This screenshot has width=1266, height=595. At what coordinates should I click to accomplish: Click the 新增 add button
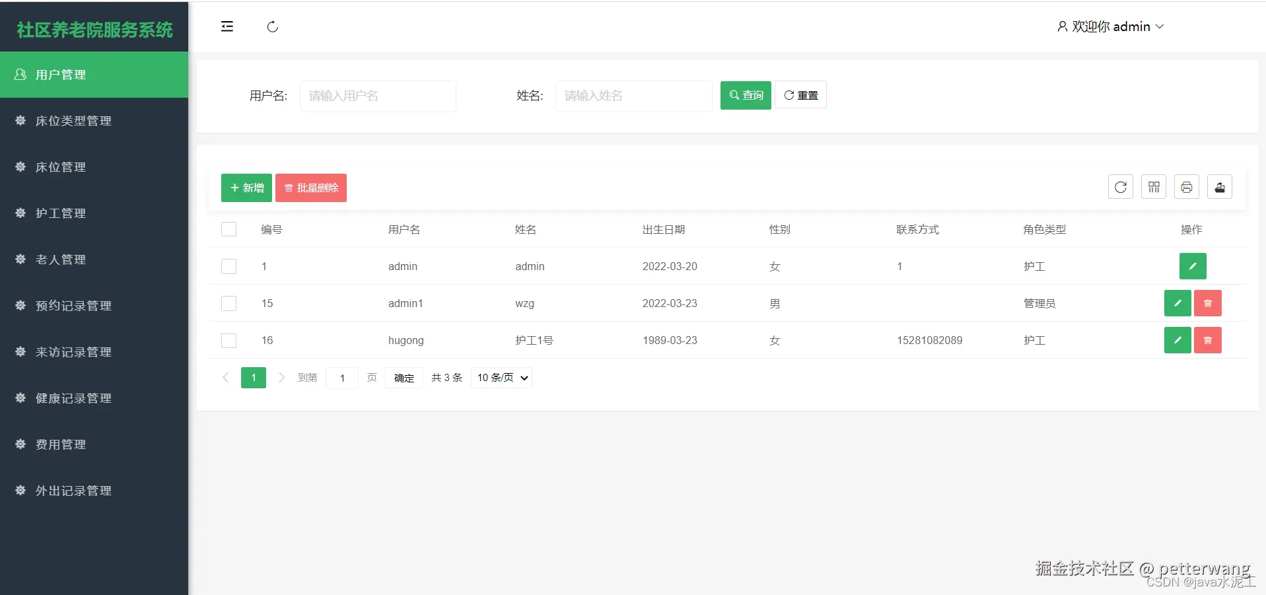click(246, 188)
